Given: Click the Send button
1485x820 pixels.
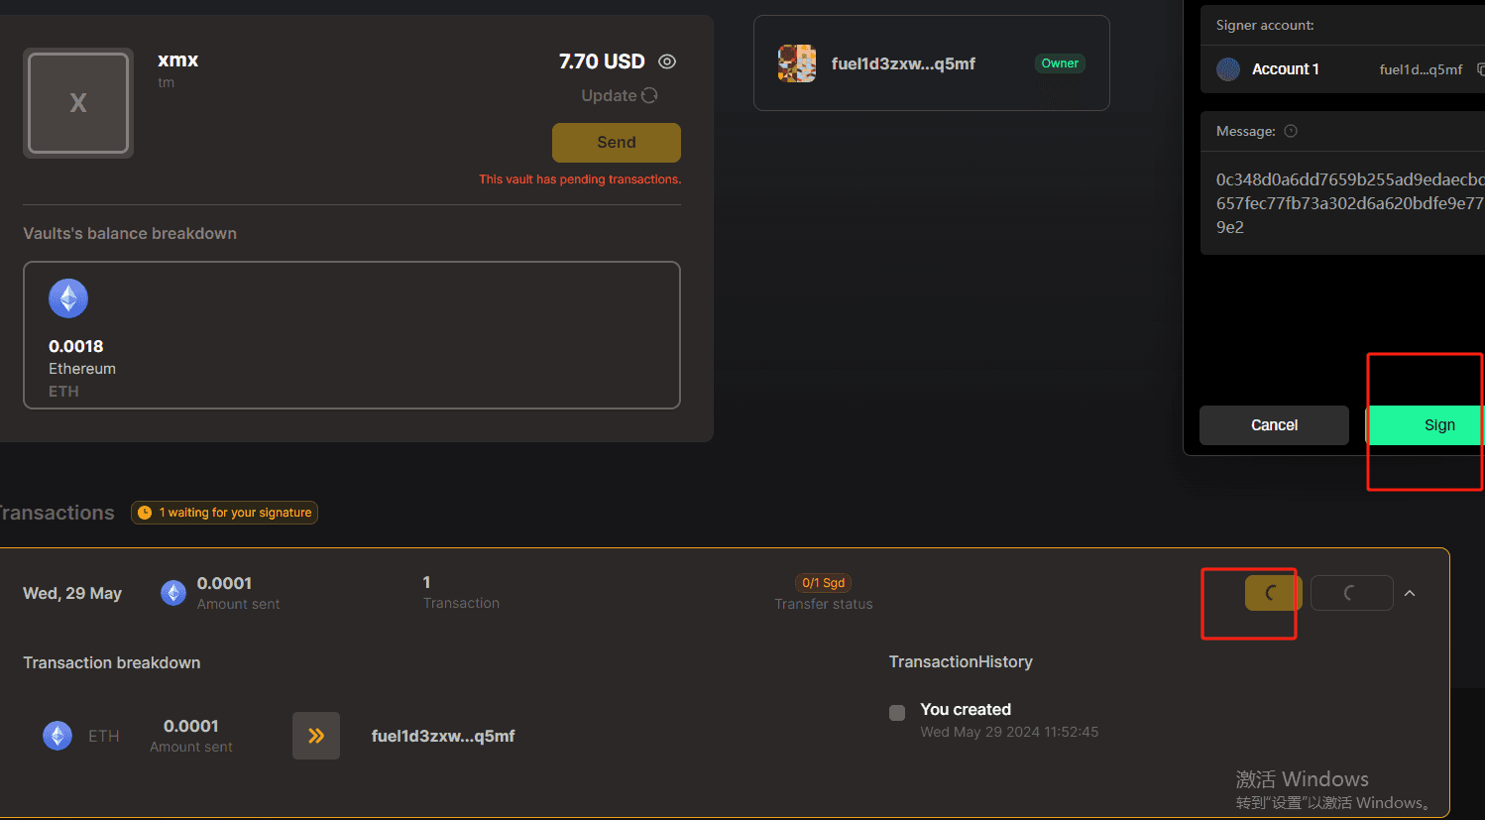Looking at the screenshot, I should tap(617, 143).
